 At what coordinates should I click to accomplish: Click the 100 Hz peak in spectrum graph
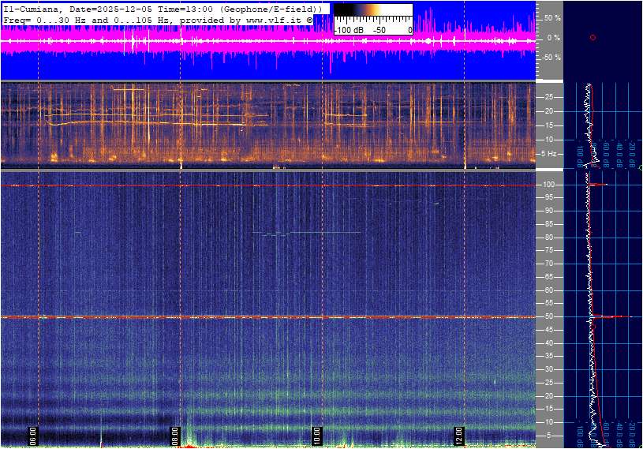pos(600,185)
